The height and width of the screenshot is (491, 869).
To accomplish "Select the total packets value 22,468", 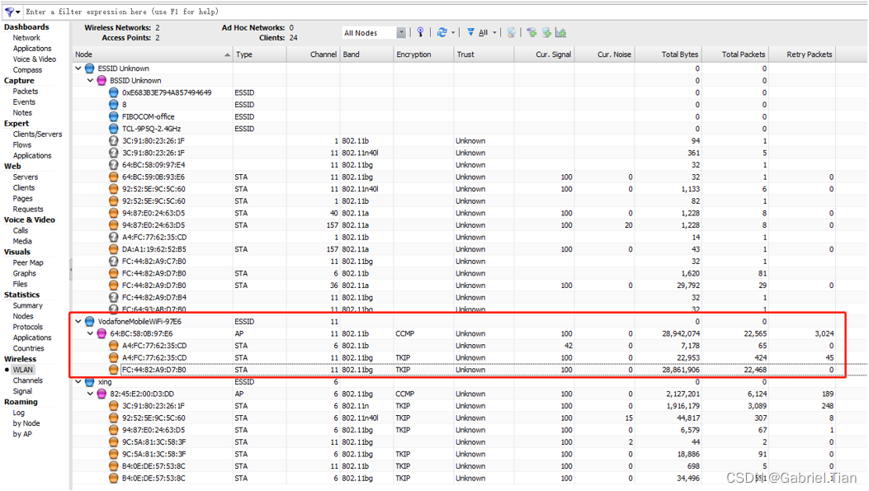I will click(755, 370).
